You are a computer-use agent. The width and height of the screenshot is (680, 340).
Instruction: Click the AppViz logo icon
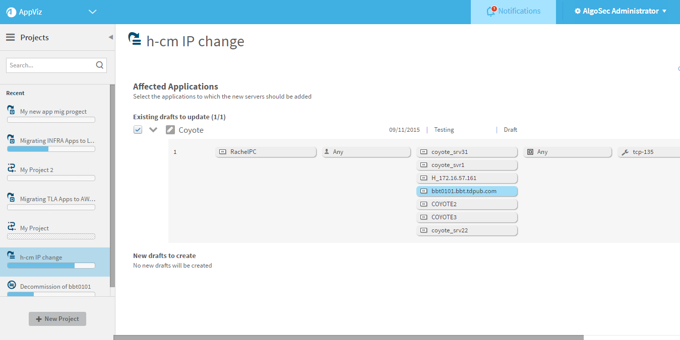pos(11,12)
